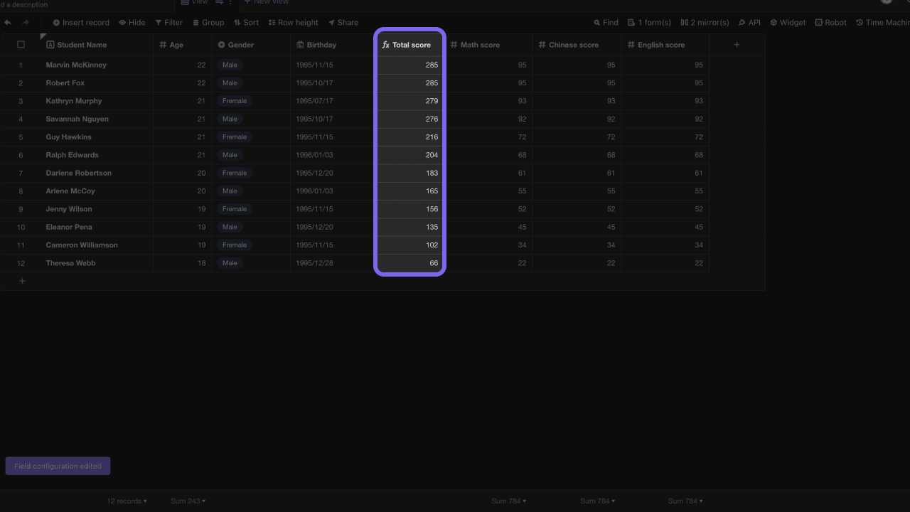Click the redo arrow in the toolbar
The height and width of the screenshot is (512, 910).
(26, 23)
